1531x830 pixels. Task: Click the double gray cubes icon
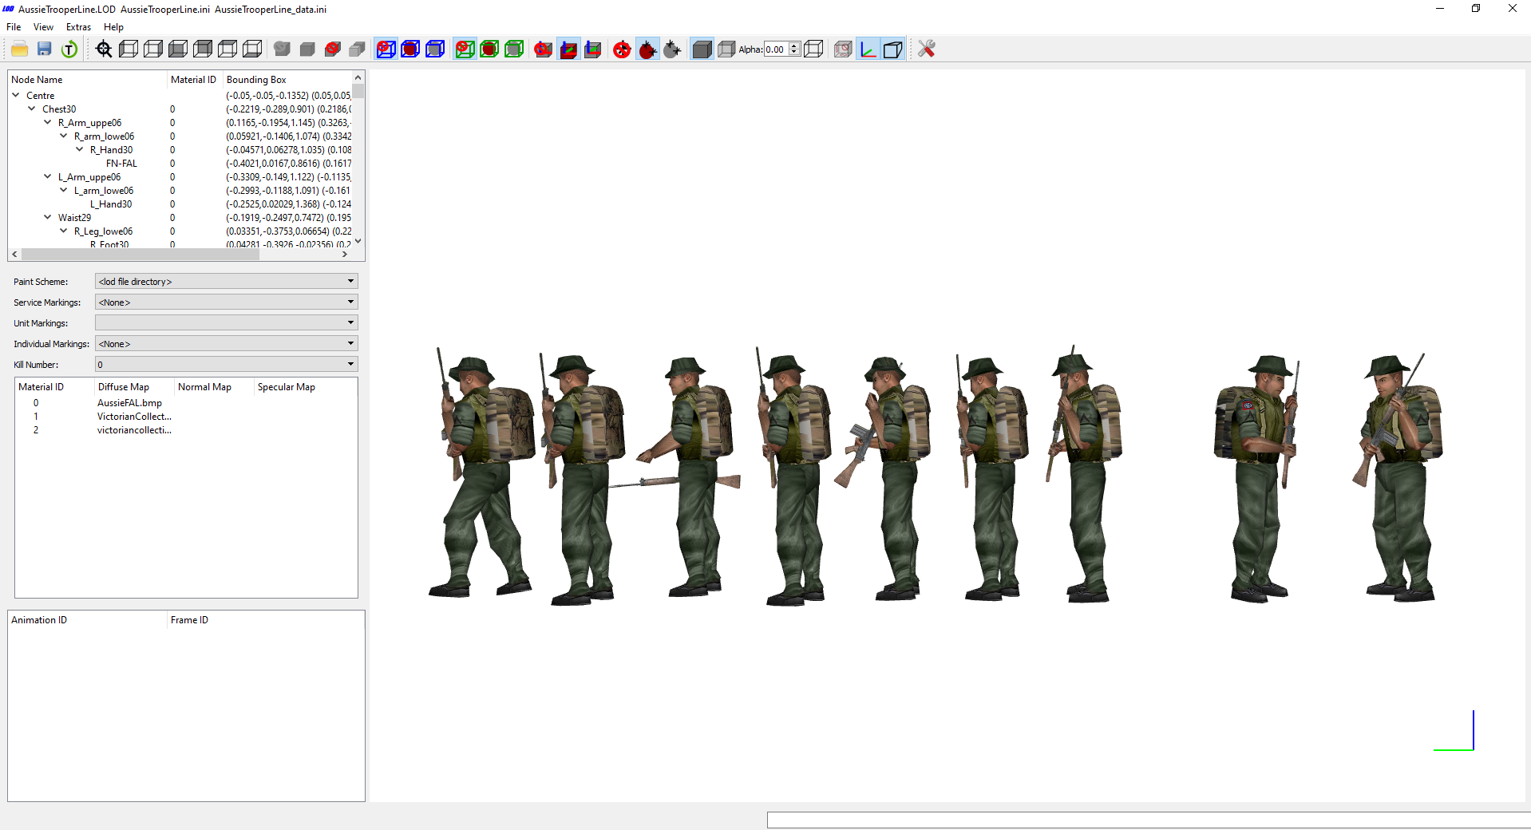pos(358,49)
